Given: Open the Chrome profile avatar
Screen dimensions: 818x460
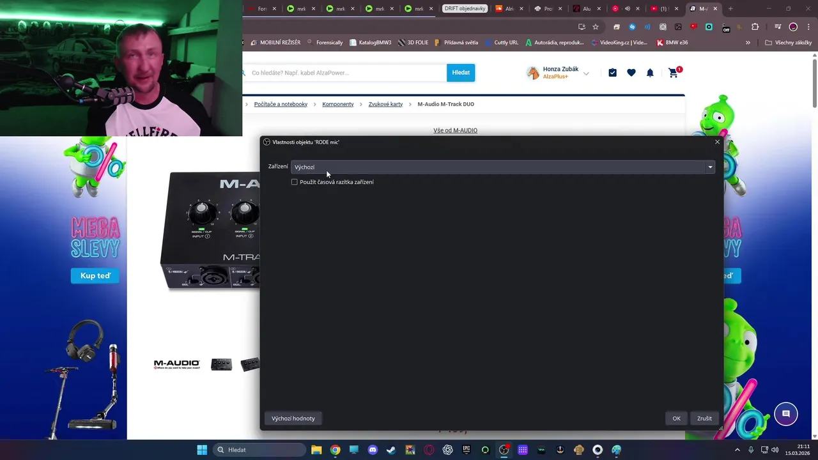Looking at the screenshot, I should (793, 27).
